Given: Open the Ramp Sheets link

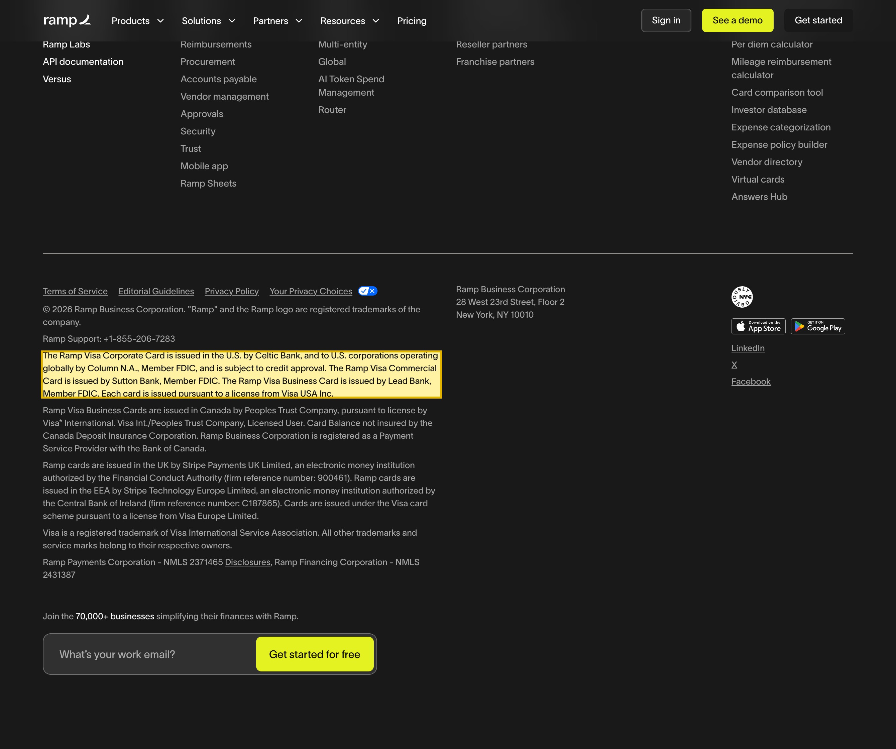Looking at the screenshot, I should [208, 184].
